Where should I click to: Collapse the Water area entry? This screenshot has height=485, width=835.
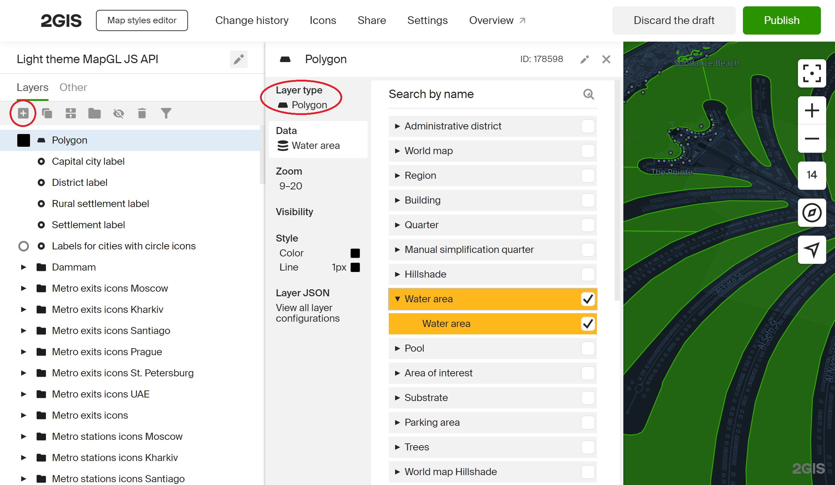click(398, 299)
